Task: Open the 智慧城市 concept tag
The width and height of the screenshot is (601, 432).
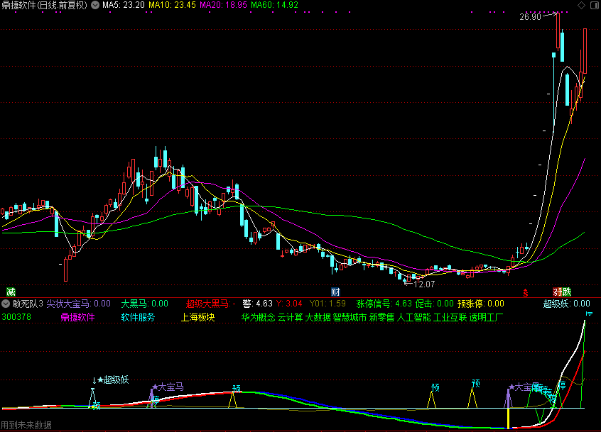Action: pos(350,317)
